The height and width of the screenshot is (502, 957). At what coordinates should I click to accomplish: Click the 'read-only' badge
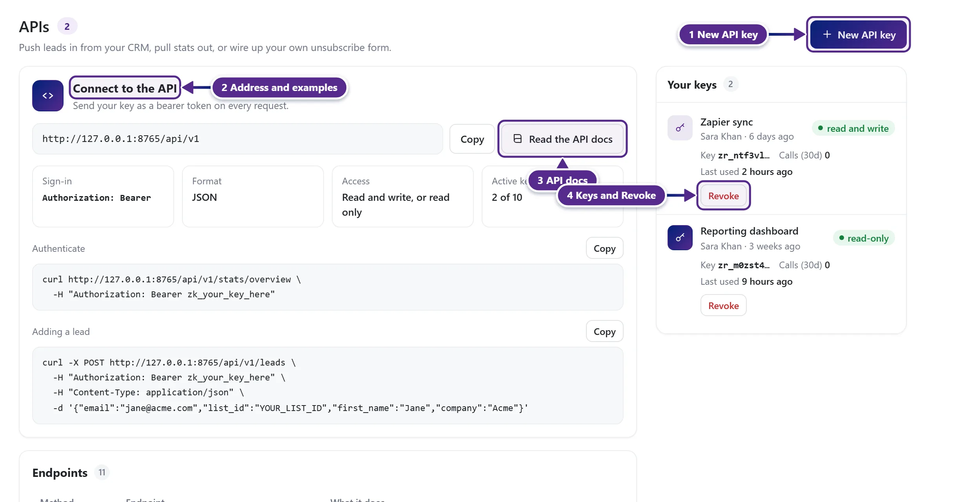(x=864, y=238)
